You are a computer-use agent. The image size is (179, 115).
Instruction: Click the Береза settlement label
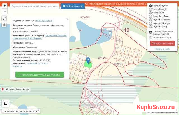(x=118, y=64)
